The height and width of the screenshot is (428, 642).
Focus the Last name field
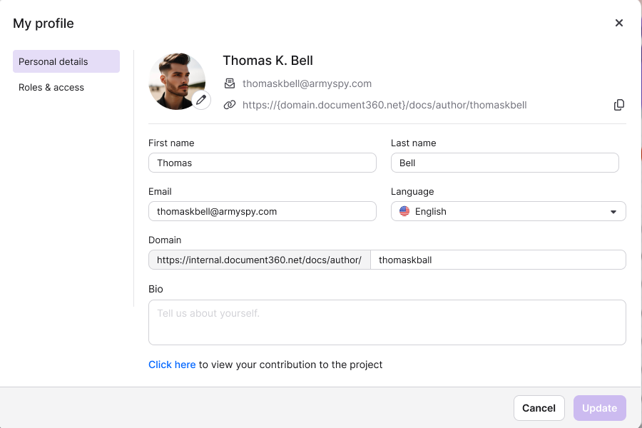click(x=505, y=163)
